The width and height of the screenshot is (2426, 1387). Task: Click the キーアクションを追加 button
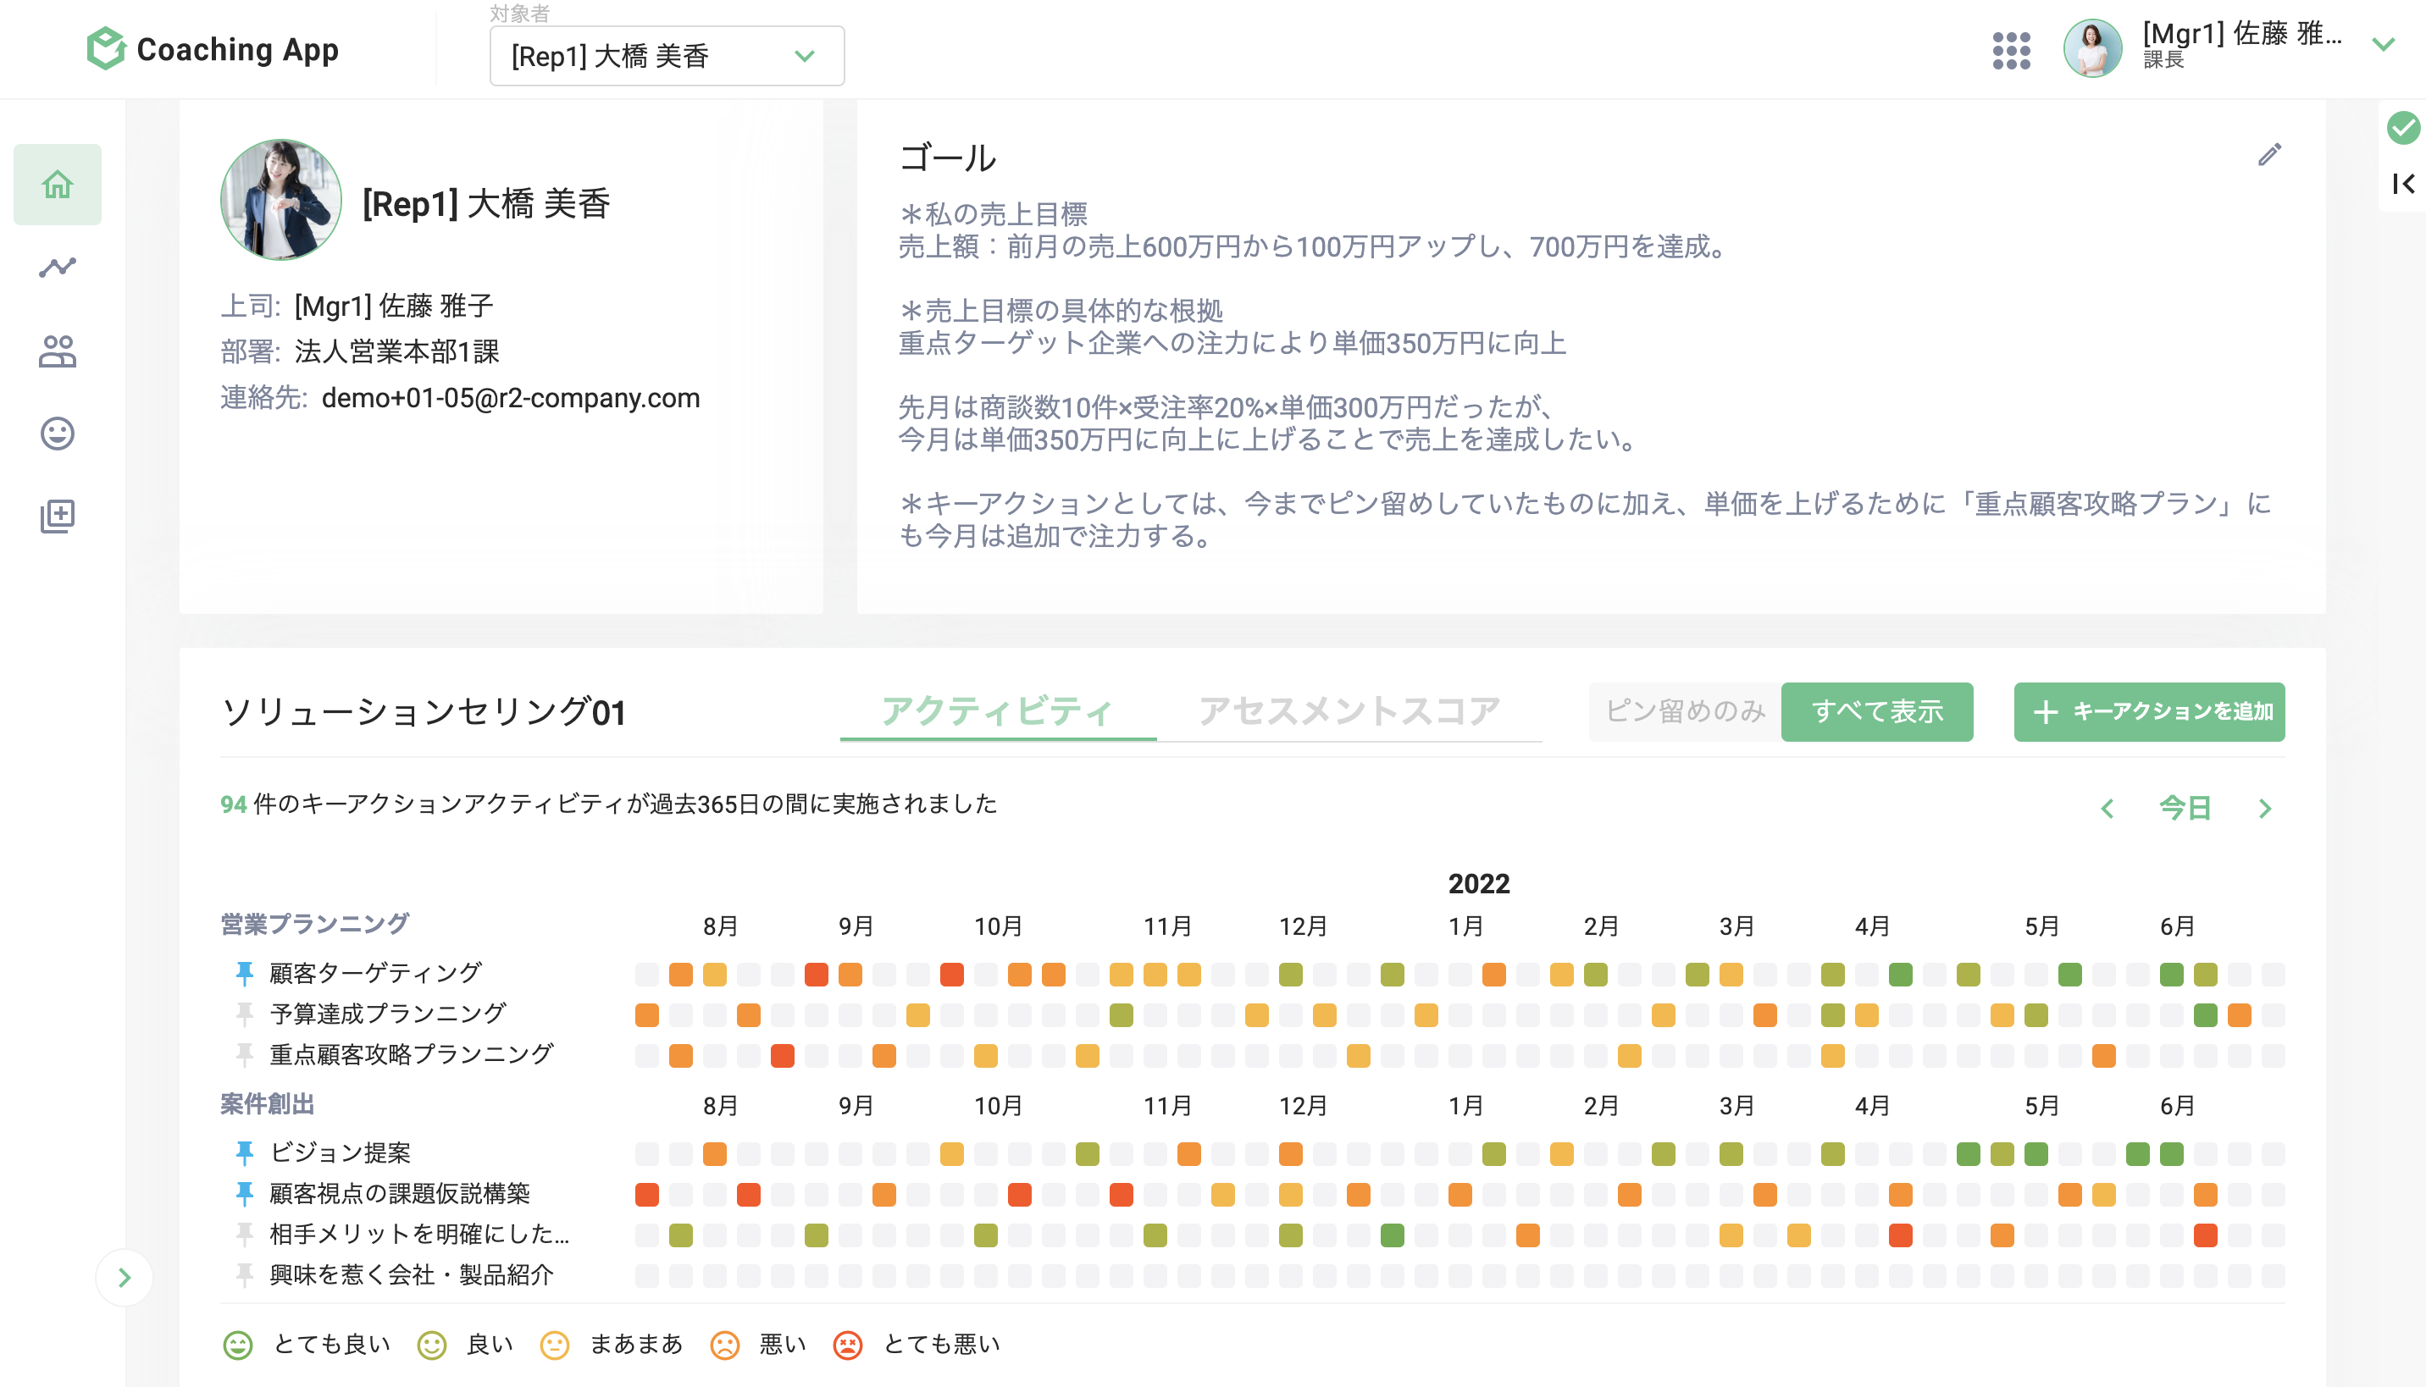(x=2149, y=711)
